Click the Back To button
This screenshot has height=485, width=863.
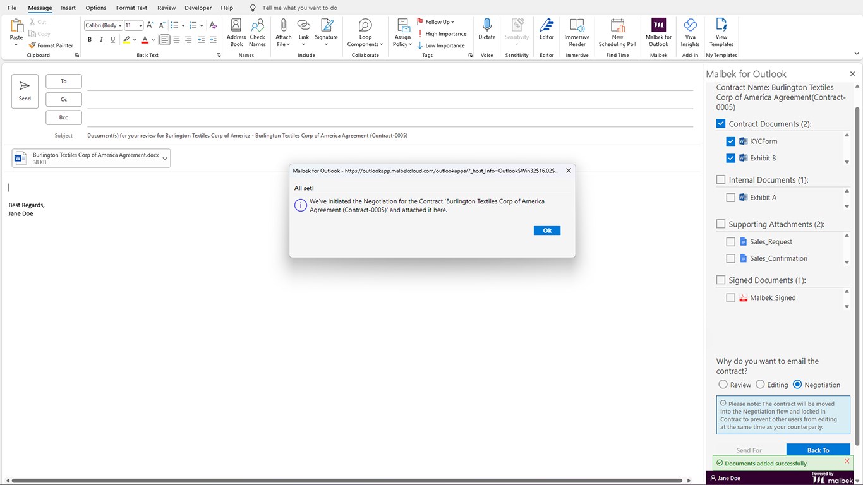click(818, 450)
